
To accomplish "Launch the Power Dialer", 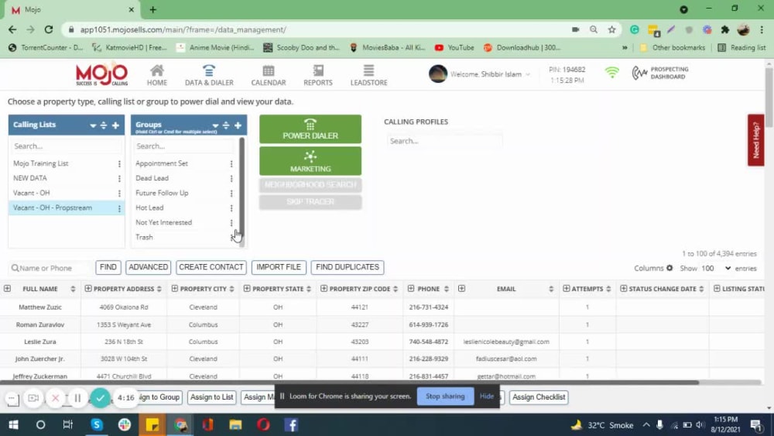I will [310, 129].
